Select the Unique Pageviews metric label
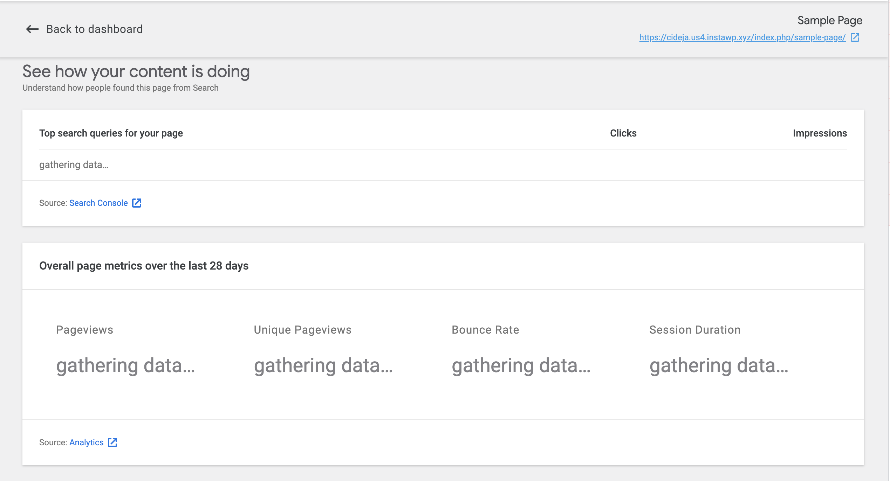 click(302, 330)
